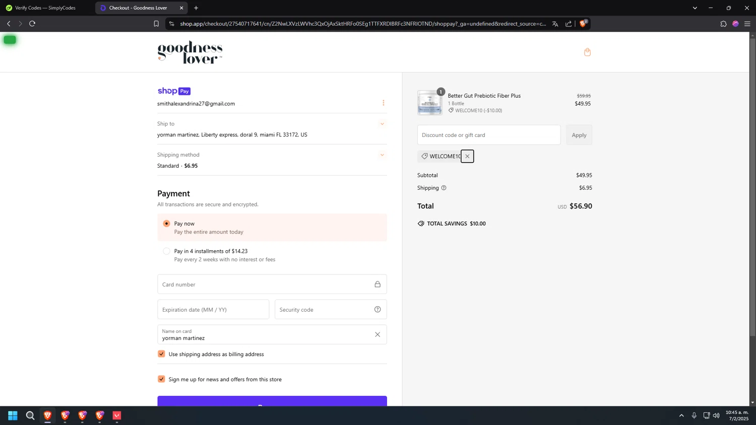Click the Discount code or gift card field
756x425 pixels.
click(x=489, y=135)
